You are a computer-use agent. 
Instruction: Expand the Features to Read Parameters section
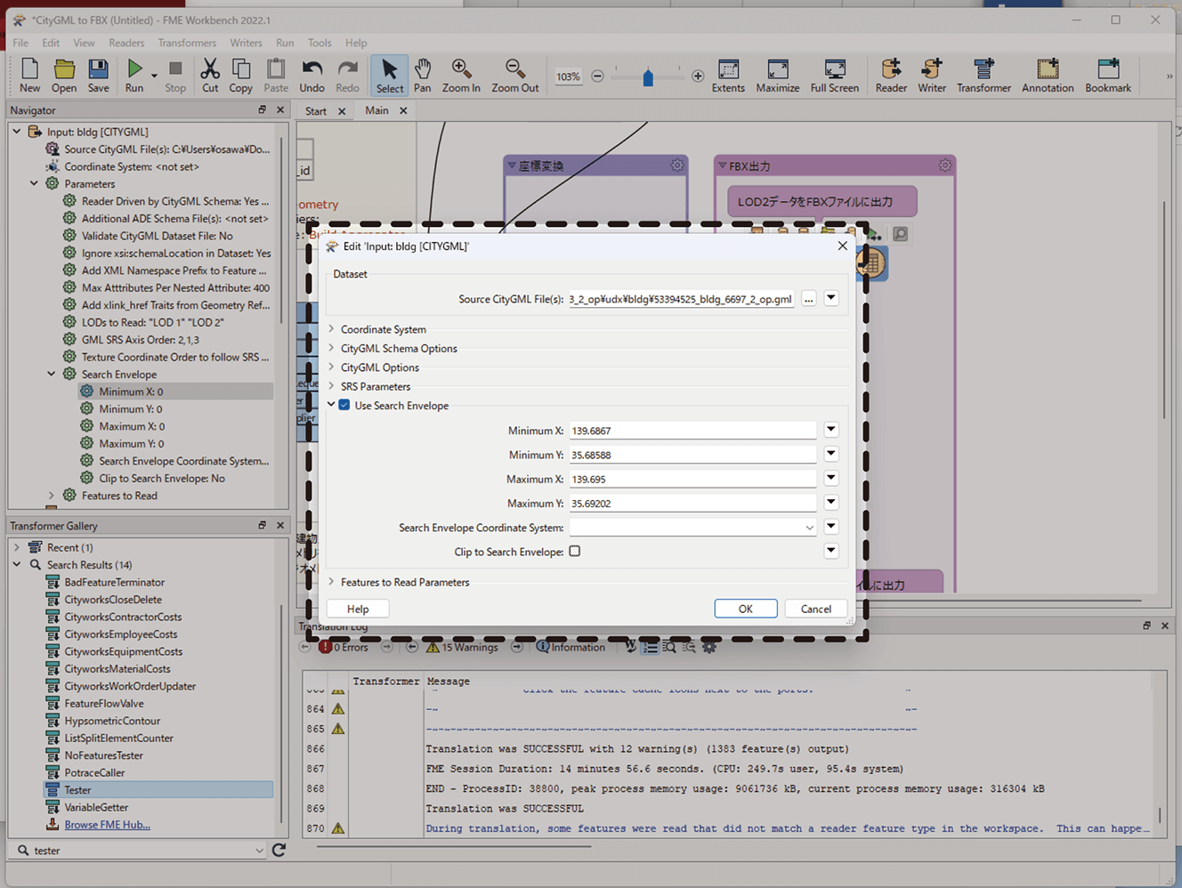click(x=331, y=582)
